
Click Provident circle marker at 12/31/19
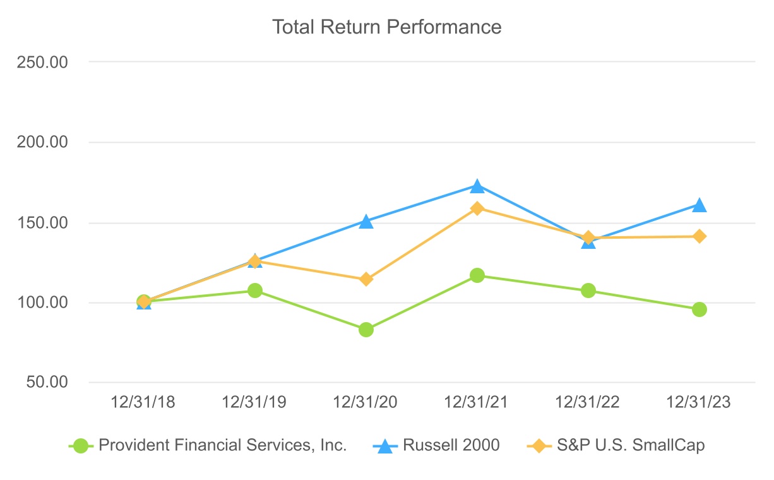point(255,291)
